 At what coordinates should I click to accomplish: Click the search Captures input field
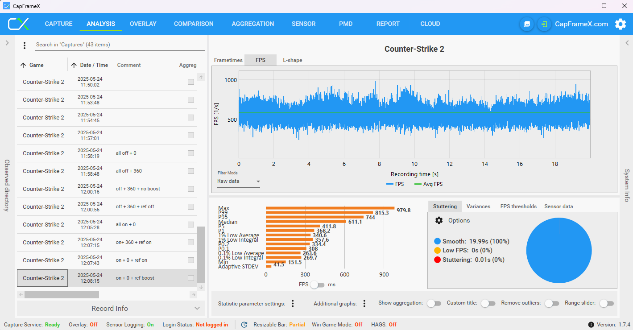tap(120, 45)
